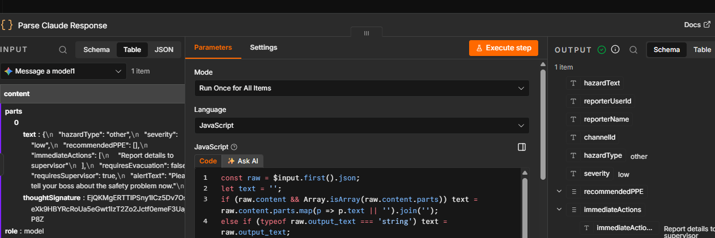Click the "1 item" label in output panel

[564, 67]
